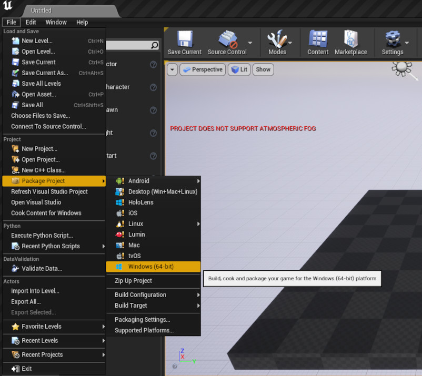Expand Recent Python Scripts submenu
The height and width of the screenshot is (376, 422).
[x=104, y=246]
